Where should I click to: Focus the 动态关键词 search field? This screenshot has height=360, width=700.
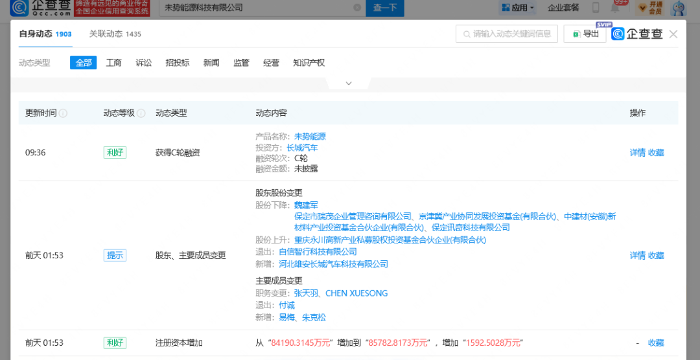[x=507, y=34]
